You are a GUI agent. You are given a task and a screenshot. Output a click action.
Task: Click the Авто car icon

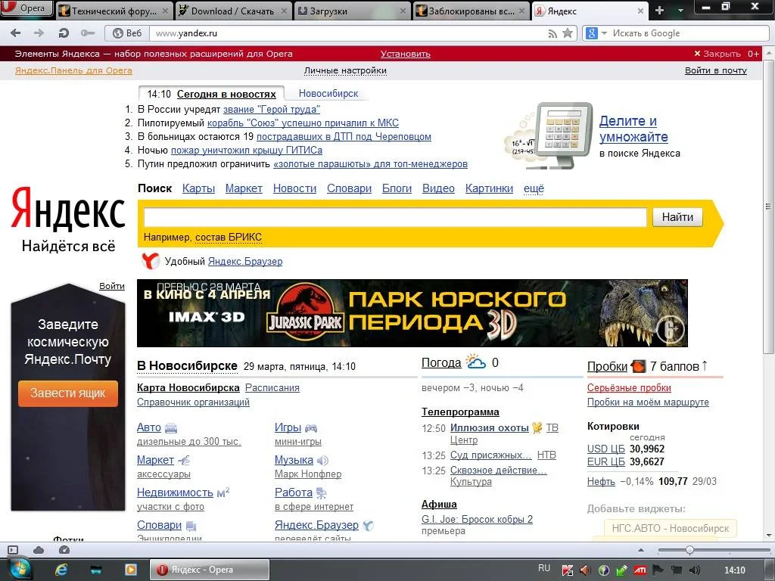170,428
